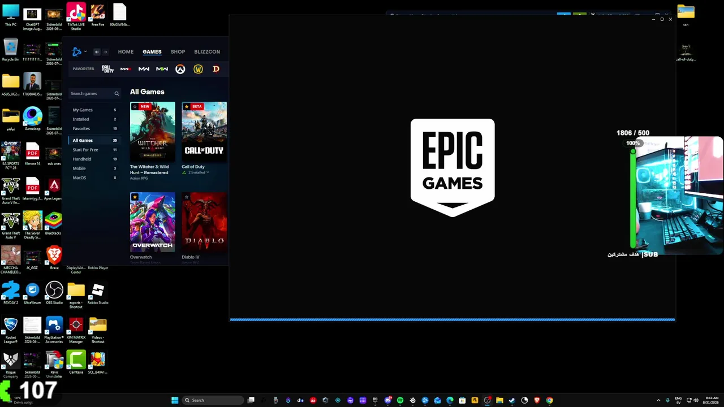Open the BLIZZCON tab

207,52
